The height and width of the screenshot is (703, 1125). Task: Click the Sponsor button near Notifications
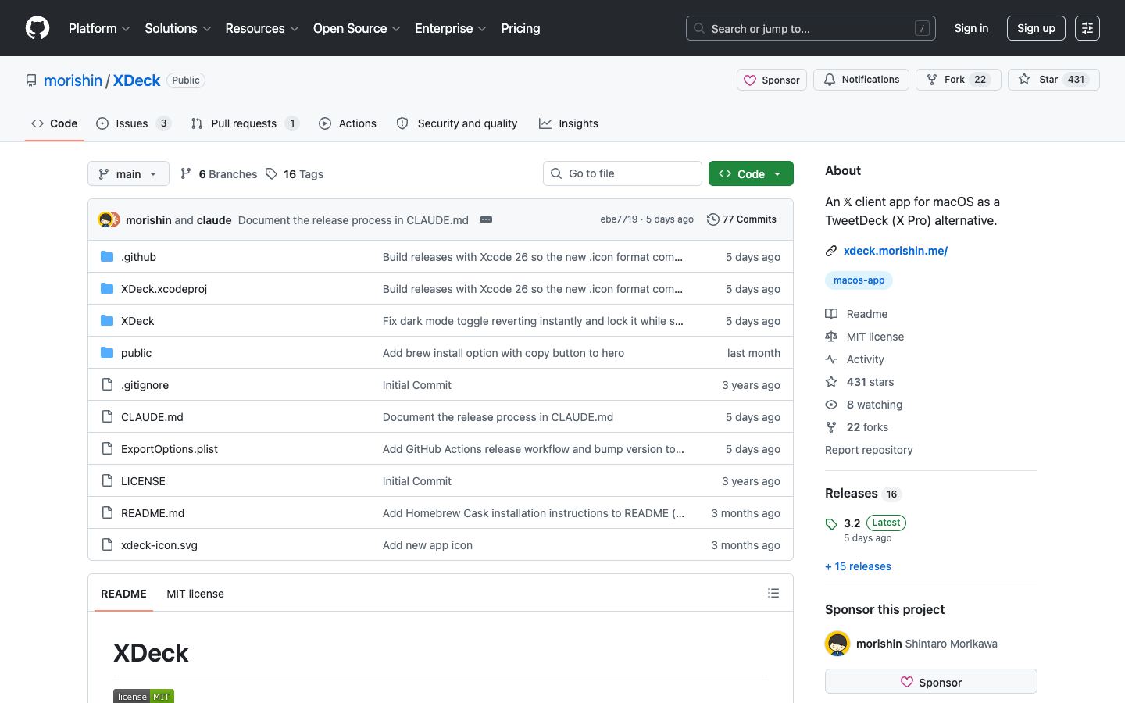772,80
